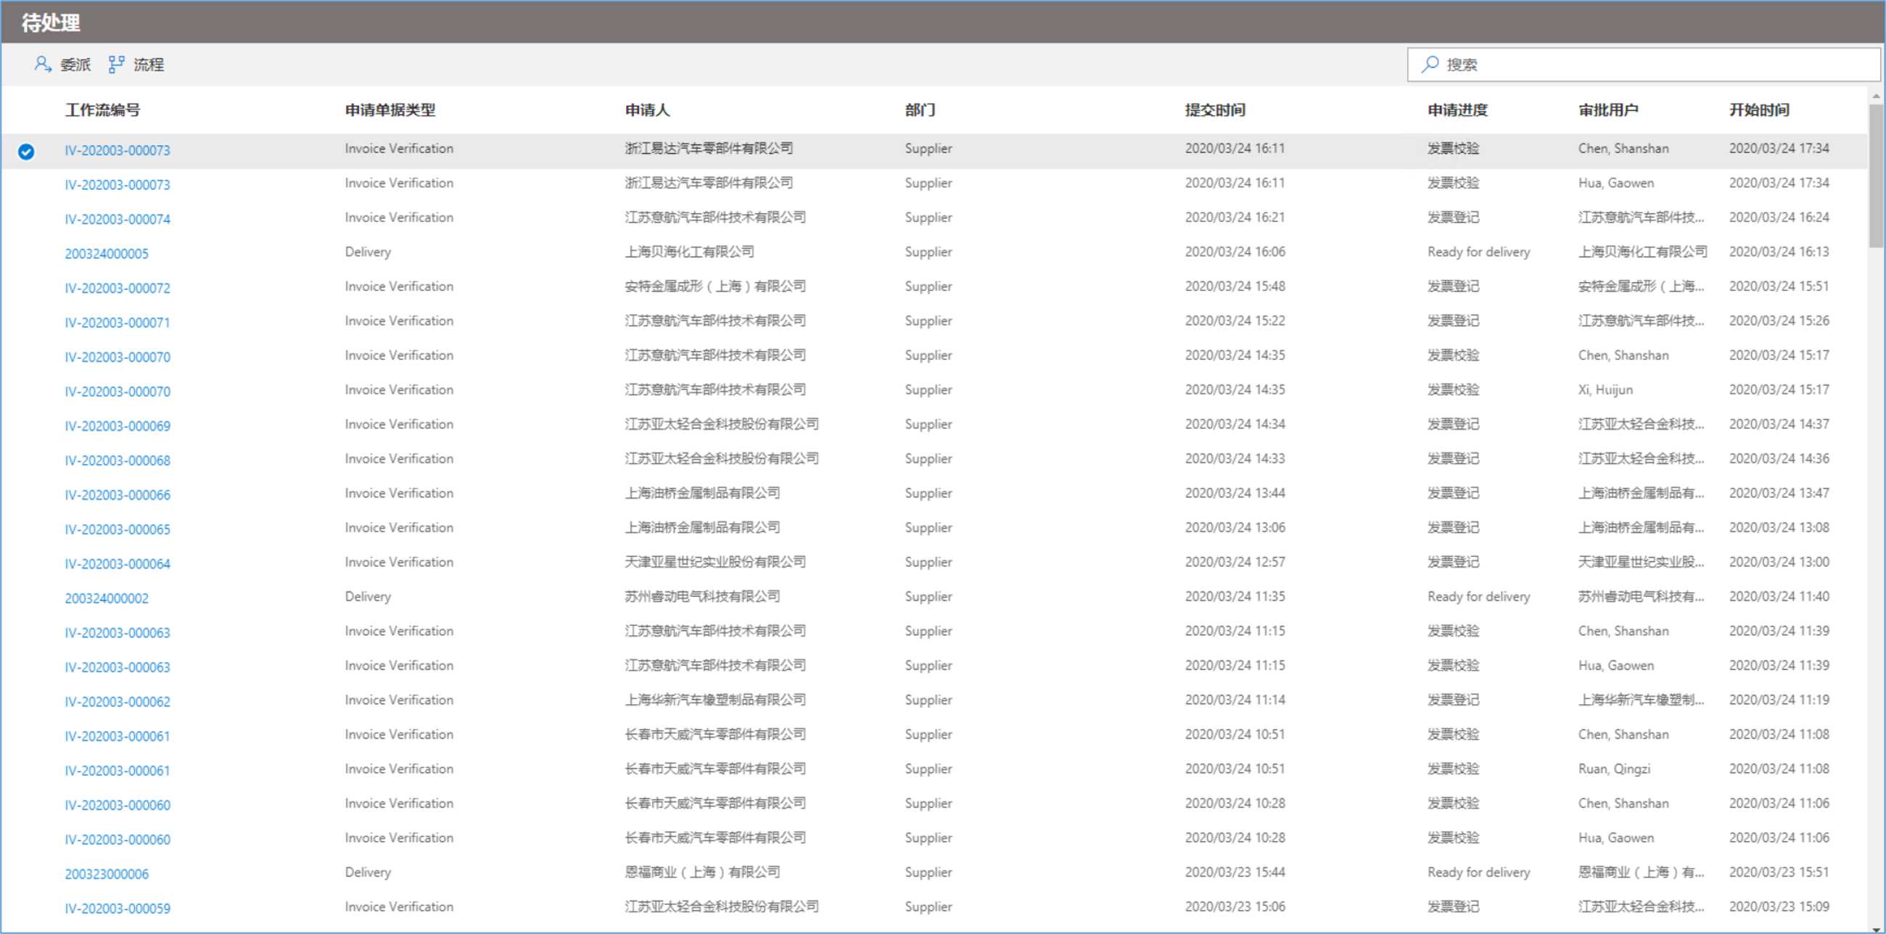Open workflow IV-202003-000062
The height and width of the screenshot is (934, 1886).
coord(117,701)
